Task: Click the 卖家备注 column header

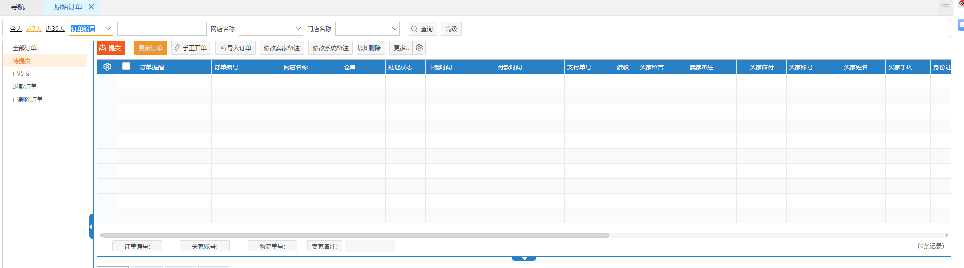Action: (711, 67)
